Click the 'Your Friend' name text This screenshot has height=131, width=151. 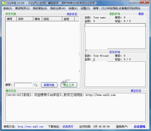tap(101, 56)
